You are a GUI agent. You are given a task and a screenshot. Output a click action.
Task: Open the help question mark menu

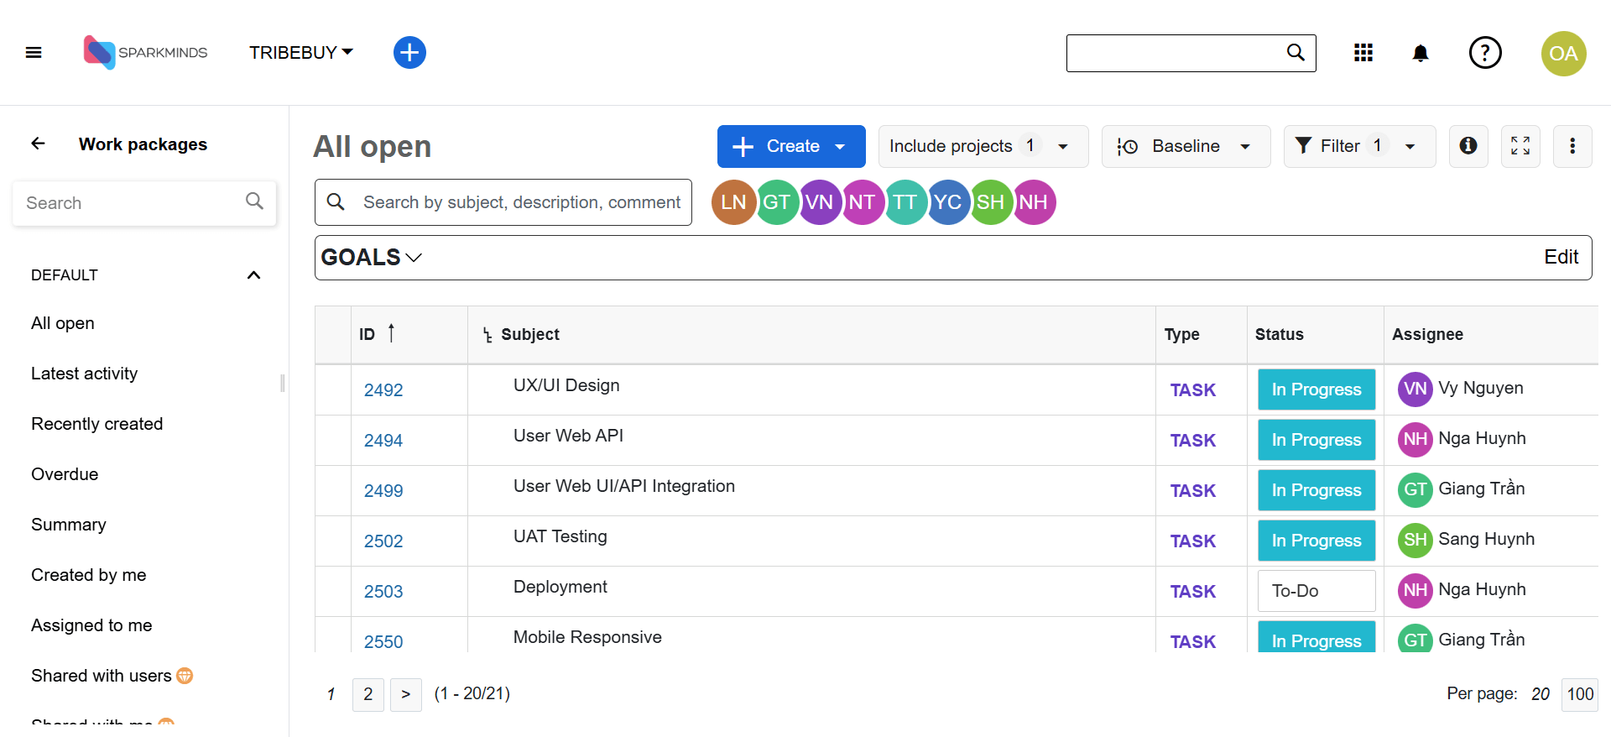(x=1484, y=53)
